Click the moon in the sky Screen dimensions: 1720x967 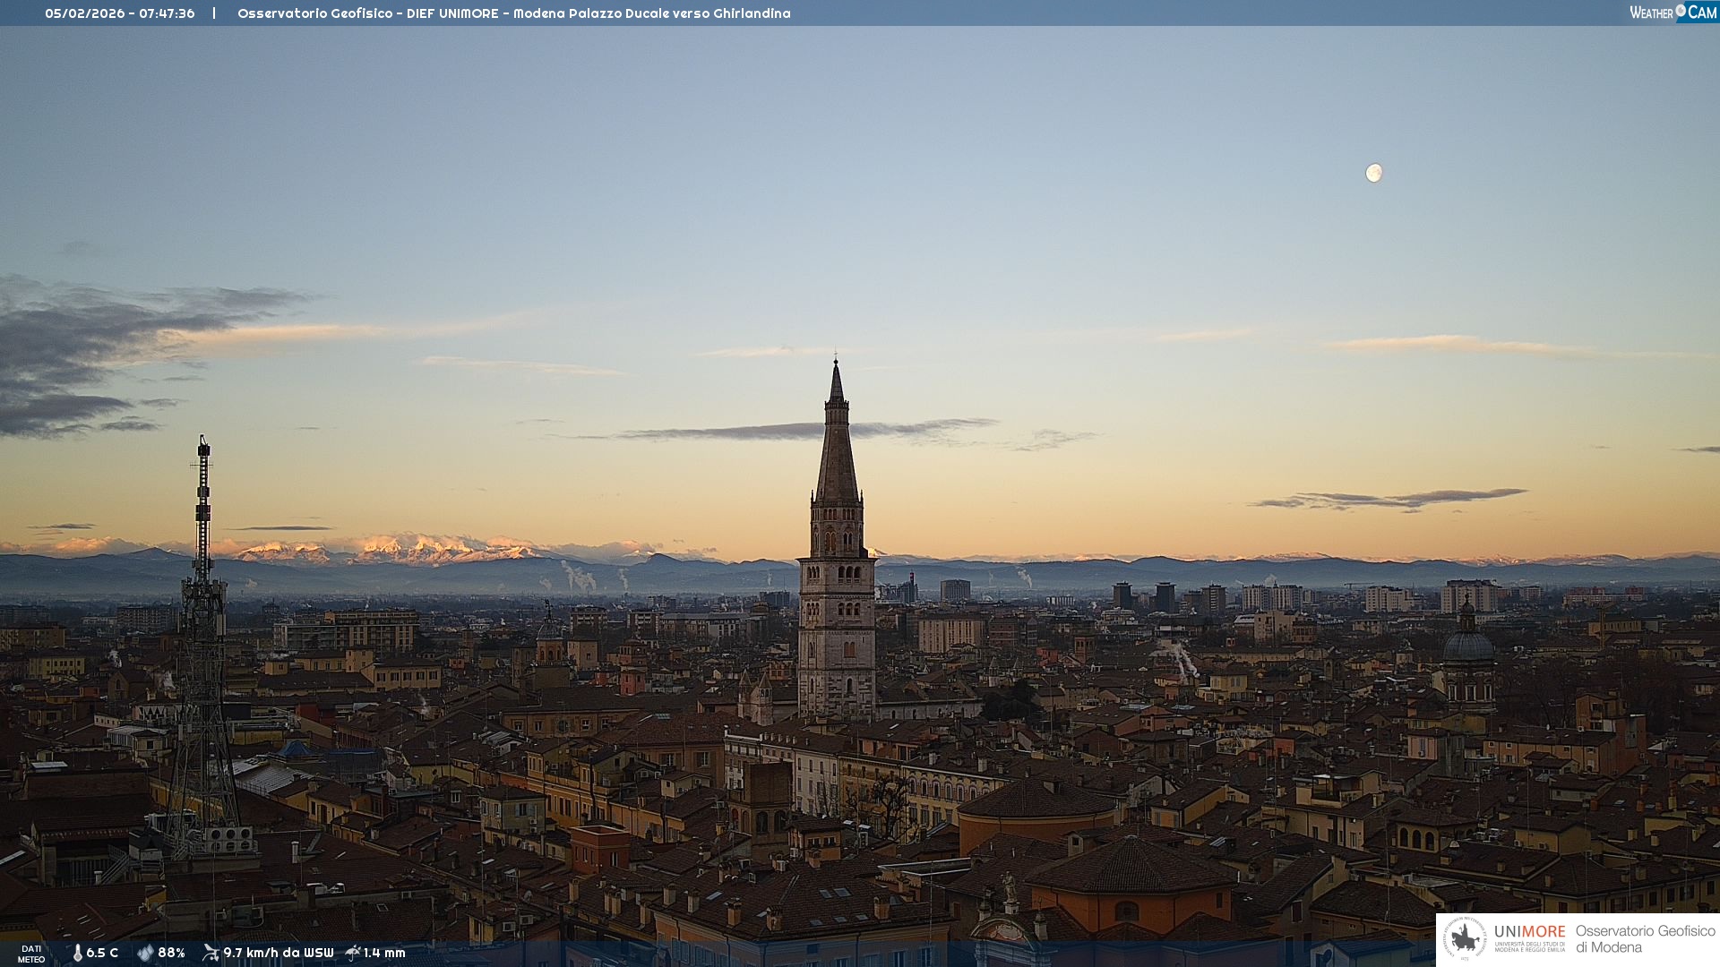click(1373, 173)
